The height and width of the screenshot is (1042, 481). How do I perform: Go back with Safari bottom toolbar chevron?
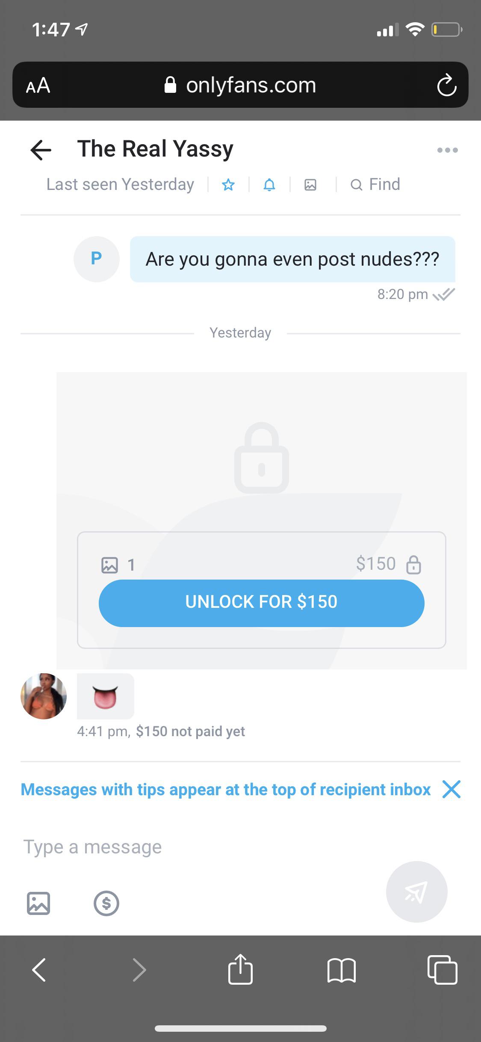click(x=39, y=969)
